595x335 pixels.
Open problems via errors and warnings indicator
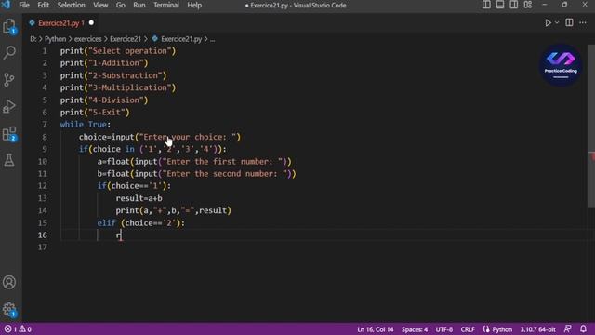[x=18, y=329]
